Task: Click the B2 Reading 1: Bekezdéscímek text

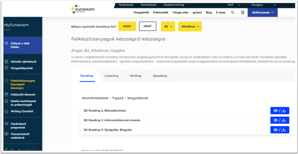Action: pos(105,110)
